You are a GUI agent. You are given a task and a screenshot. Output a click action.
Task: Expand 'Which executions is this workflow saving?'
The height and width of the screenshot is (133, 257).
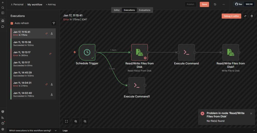coord(33,130)
